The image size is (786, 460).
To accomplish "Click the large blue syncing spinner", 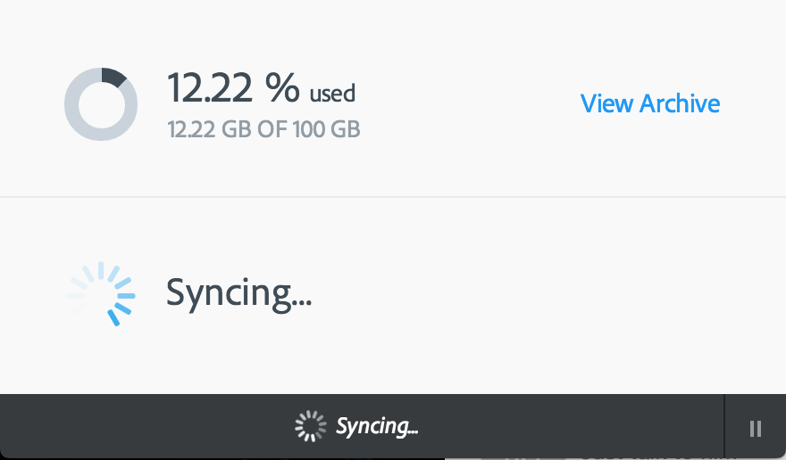I will 102,293.
